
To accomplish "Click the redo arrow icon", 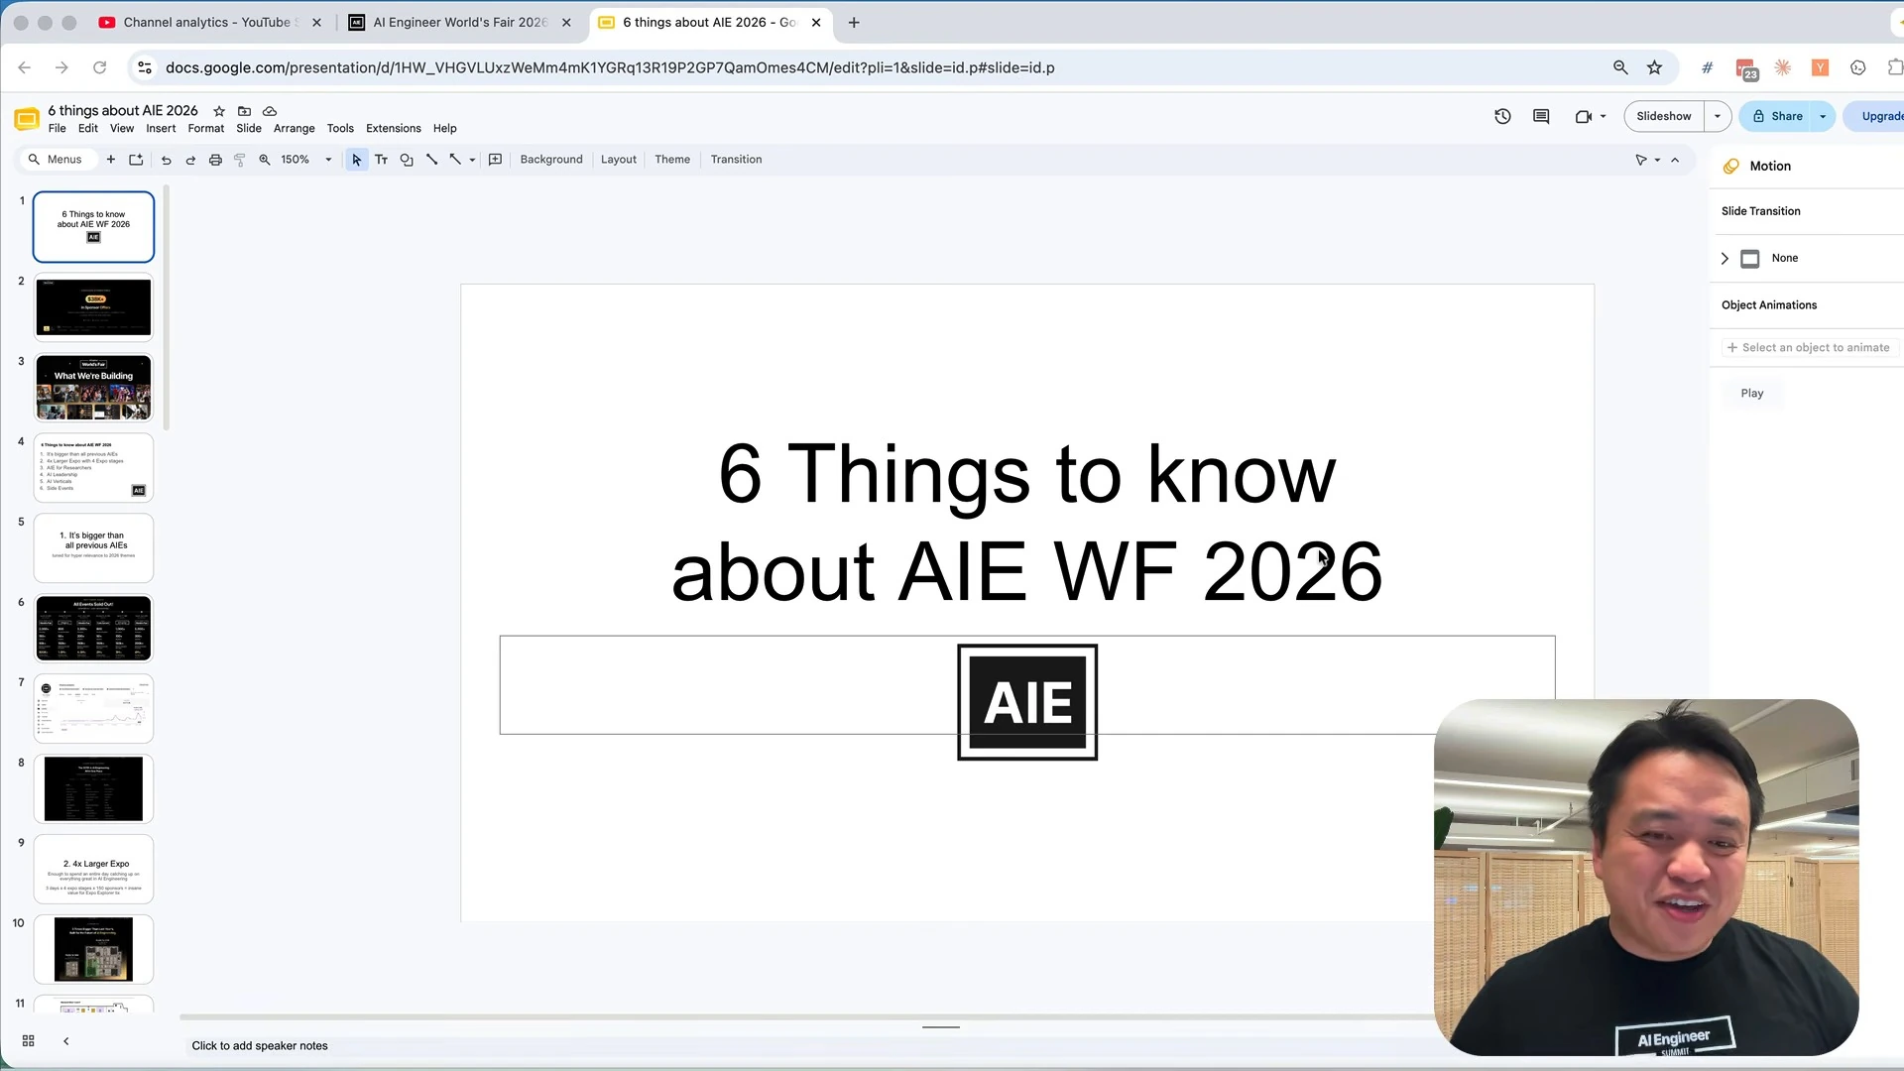I will (x=190, y=160).
